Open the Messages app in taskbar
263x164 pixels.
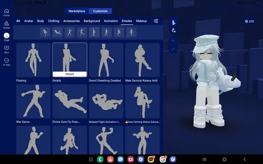(120, 159)
